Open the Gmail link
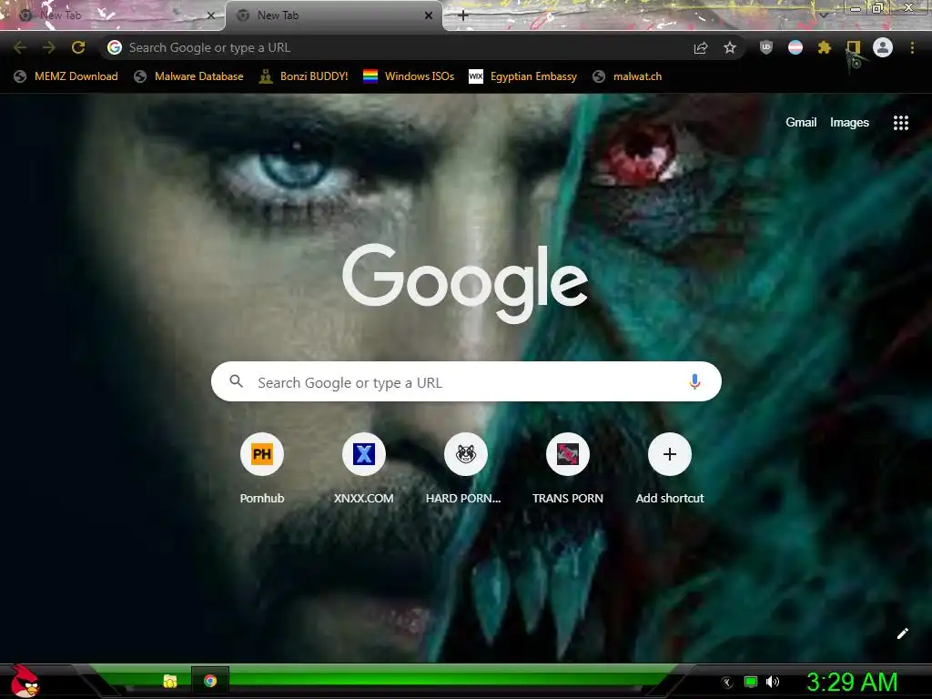The height and width of the screenshot is (699, 932). [801, 123]
